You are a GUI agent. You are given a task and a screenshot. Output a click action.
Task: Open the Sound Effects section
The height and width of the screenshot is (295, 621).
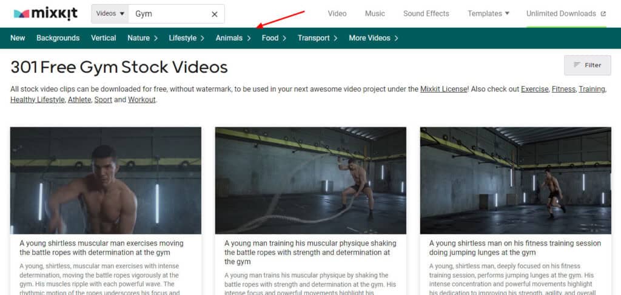click(x=426, y=13)
